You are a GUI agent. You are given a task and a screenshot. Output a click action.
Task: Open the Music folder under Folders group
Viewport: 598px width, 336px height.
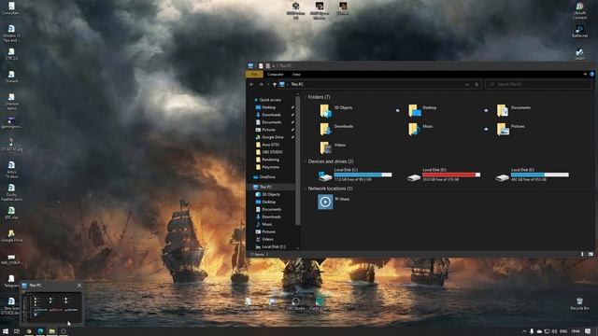(x=420, y=129)
